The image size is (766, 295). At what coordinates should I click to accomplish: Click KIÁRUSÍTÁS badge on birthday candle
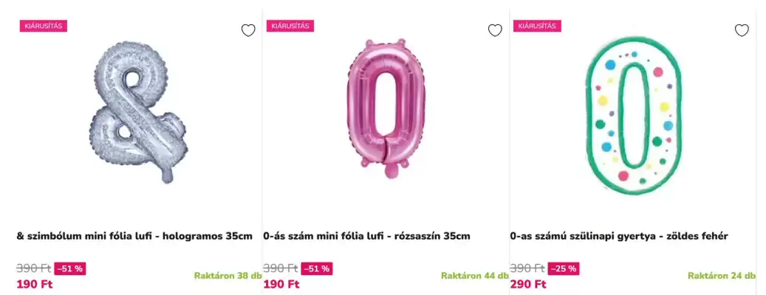pyautogui.click(x=537, y=26)
